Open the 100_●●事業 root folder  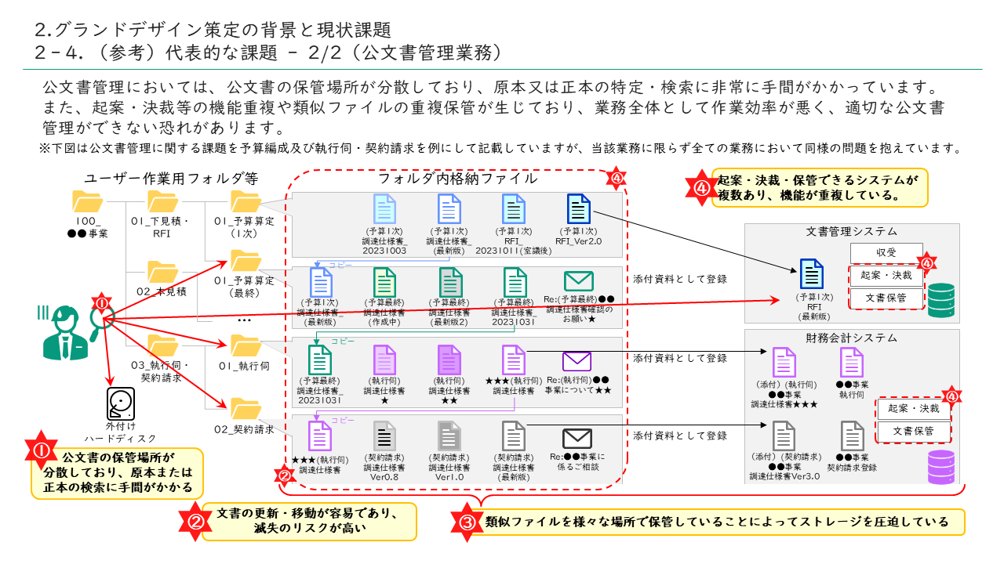pyautogui.click(x=87, y=202)
